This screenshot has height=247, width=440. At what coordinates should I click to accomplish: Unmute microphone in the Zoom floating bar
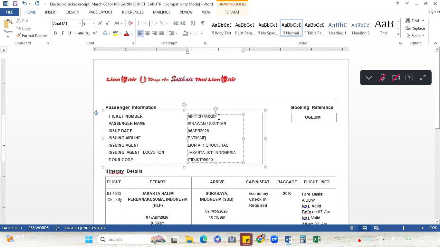click(x=382, y=78)
